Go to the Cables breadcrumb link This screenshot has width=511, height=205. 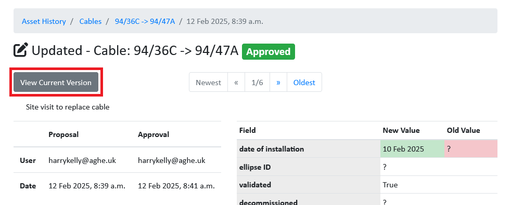pyautogui.click(x=90, y=21)
